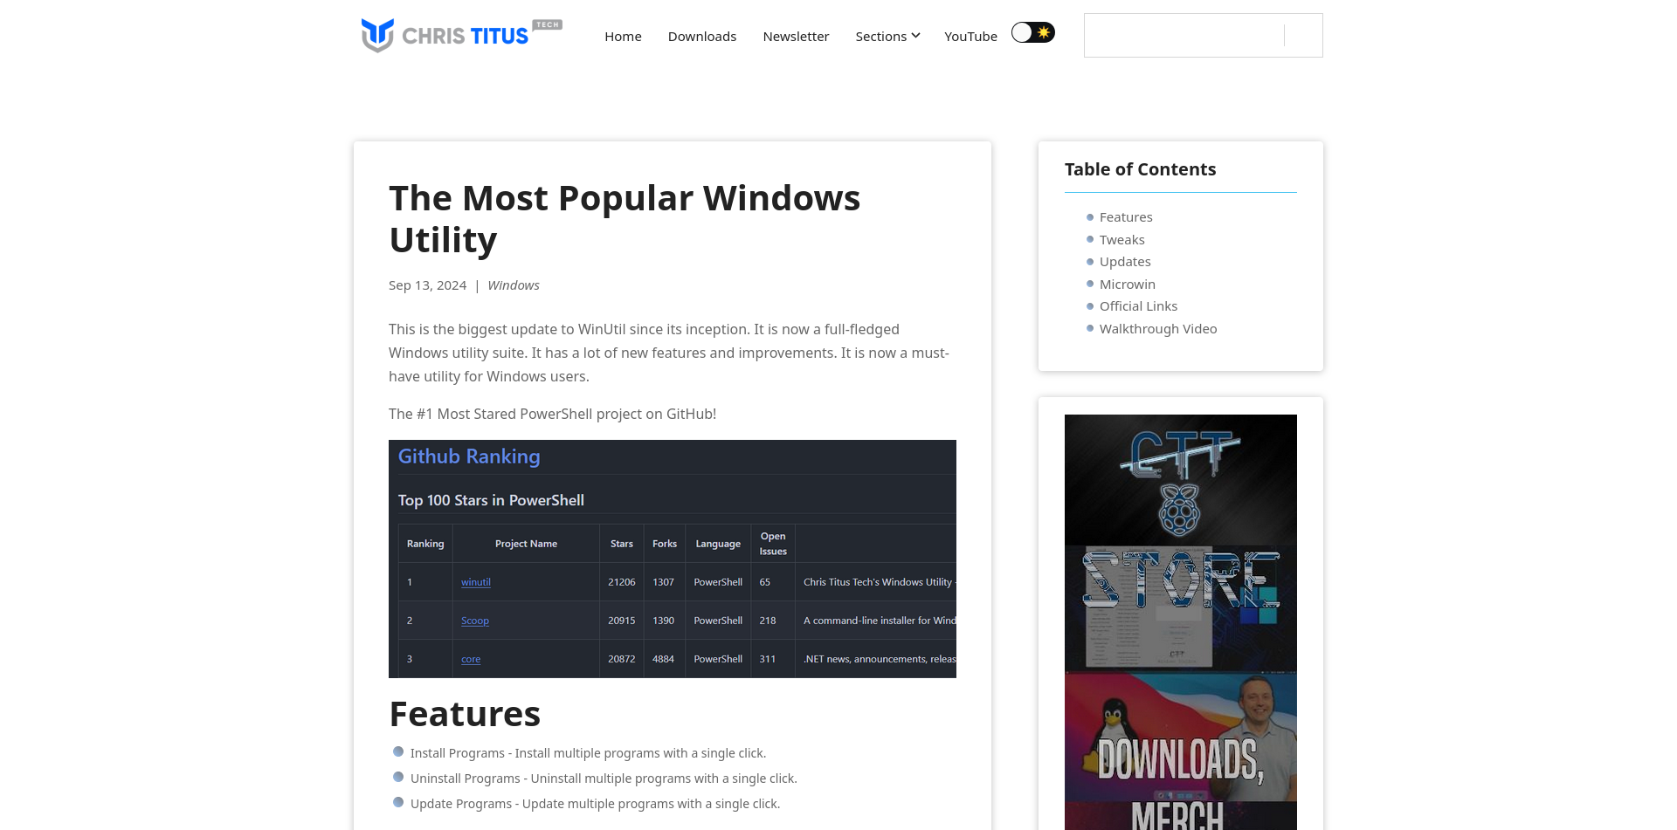The width and height of the screenshot is (1677, 830).
Task: Open the Newsletter page
Action: point(796,36)
